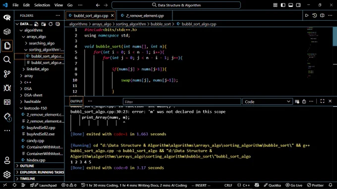This screenshot has width=337, height=189.
Task: Expand the TIMELINE section
Action: [39, 179]
